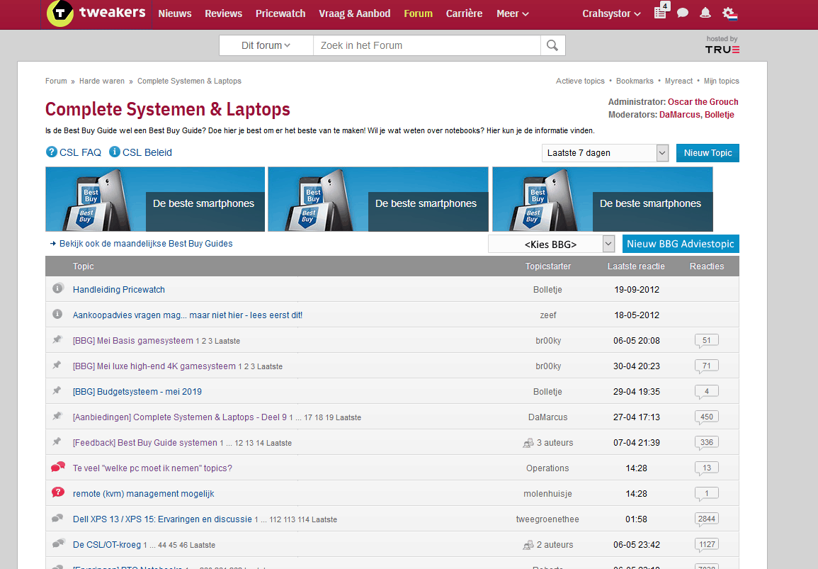
Task: Click the middle 'De beste smartphones' banner
Action: 377,199
